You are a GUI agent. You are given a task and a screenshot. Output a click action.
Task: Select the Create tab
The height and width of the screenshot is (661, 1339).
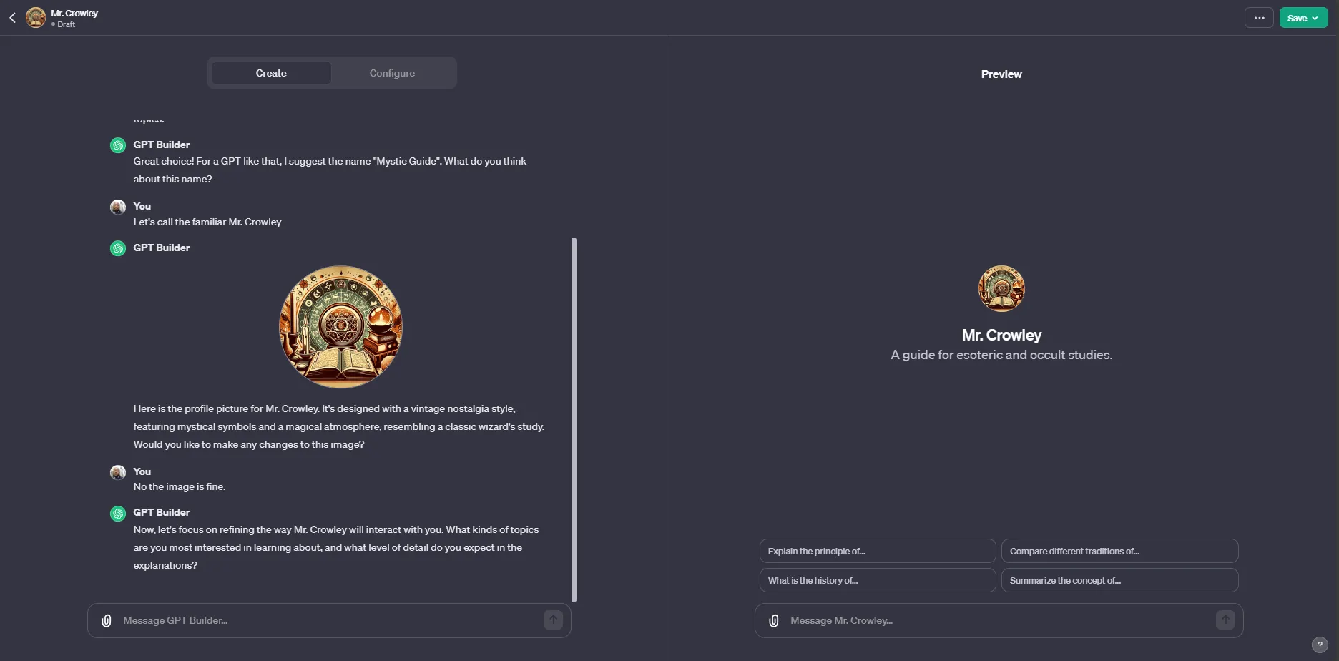271,73
